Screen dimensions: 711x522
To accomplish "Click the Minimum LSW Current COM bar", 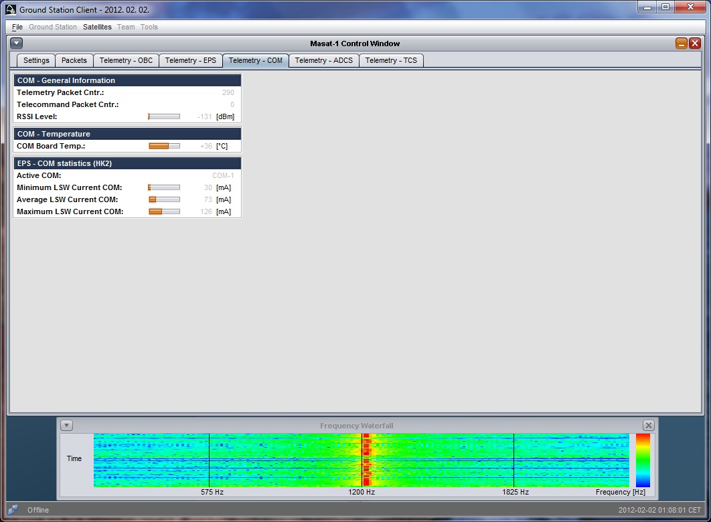I will [164, 187].
